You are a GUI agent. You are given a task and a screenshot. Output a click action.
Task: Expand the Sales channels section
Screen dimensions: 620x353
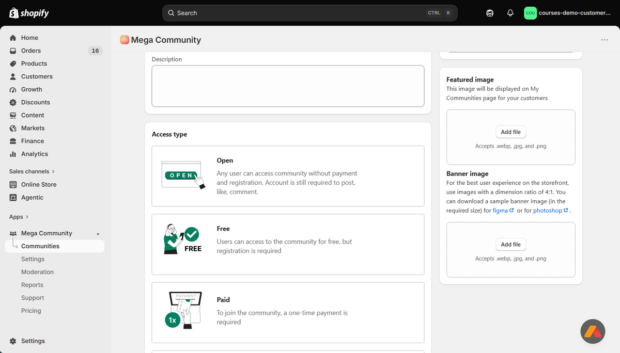[32, 171]
